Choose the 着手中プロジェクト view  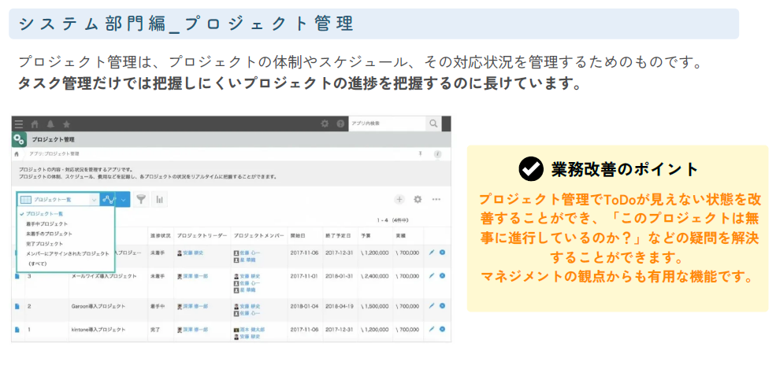pos(47,224)
